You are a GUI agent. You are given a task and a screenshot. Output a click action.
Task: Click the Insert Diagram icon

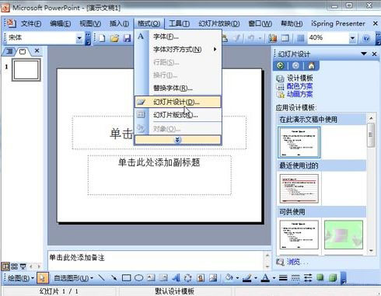pos(188,278)
